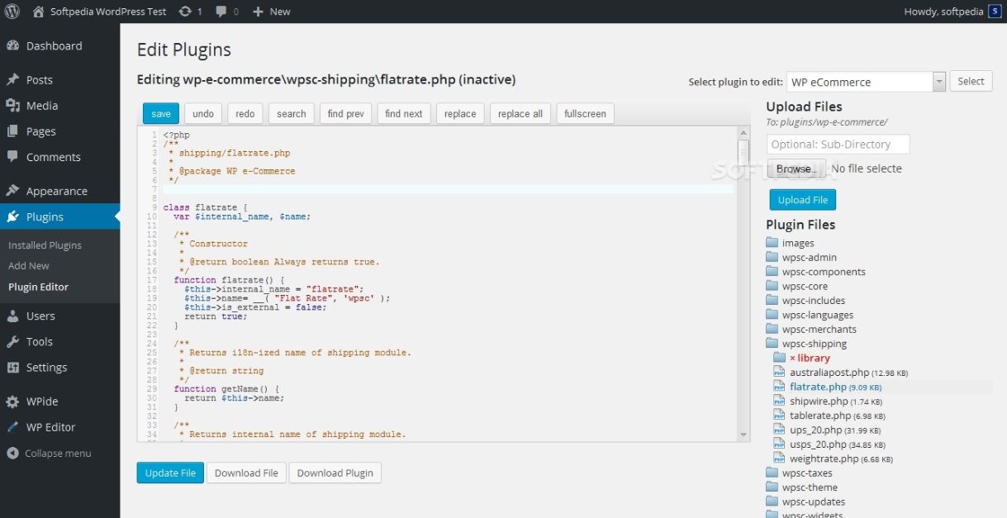This screenshot has width=1007, height=518.
Task: Click the editor scrollbar down arrow
Action: pos(743,435)
